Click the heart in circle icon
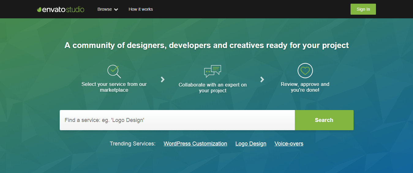This screenshot has width=413, height=173. (305, 71)
